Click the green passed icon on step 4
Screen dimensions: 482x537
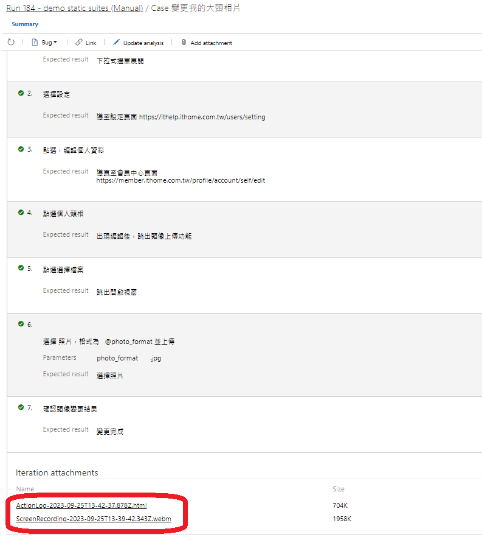click(21, 212)
